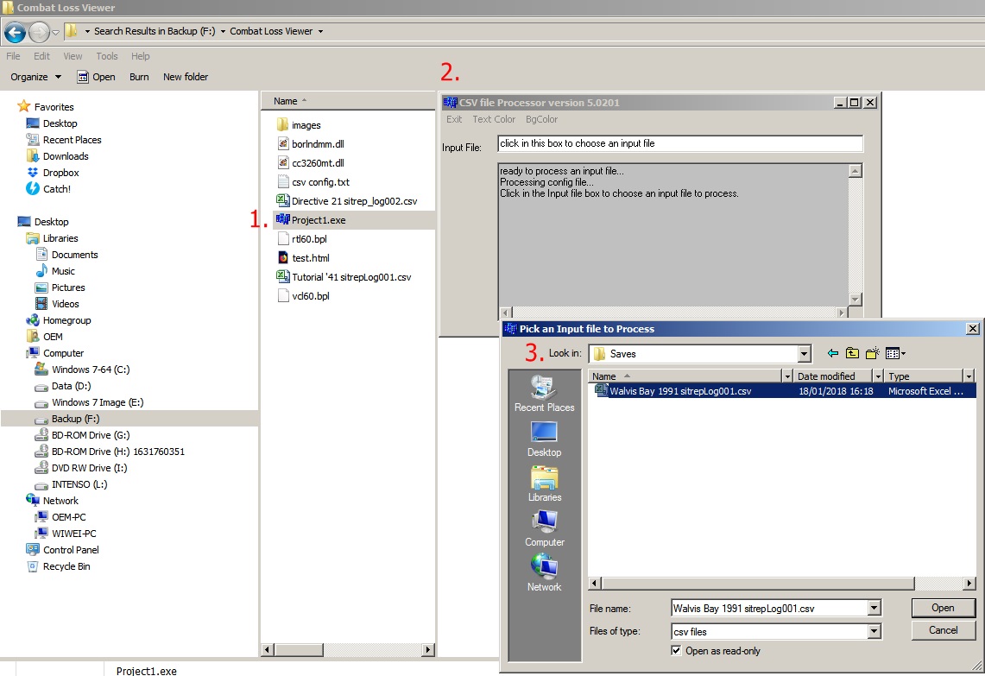Toggle the Open as read-only checkbox
Screen dimensions: 985x676
point(676,650)
